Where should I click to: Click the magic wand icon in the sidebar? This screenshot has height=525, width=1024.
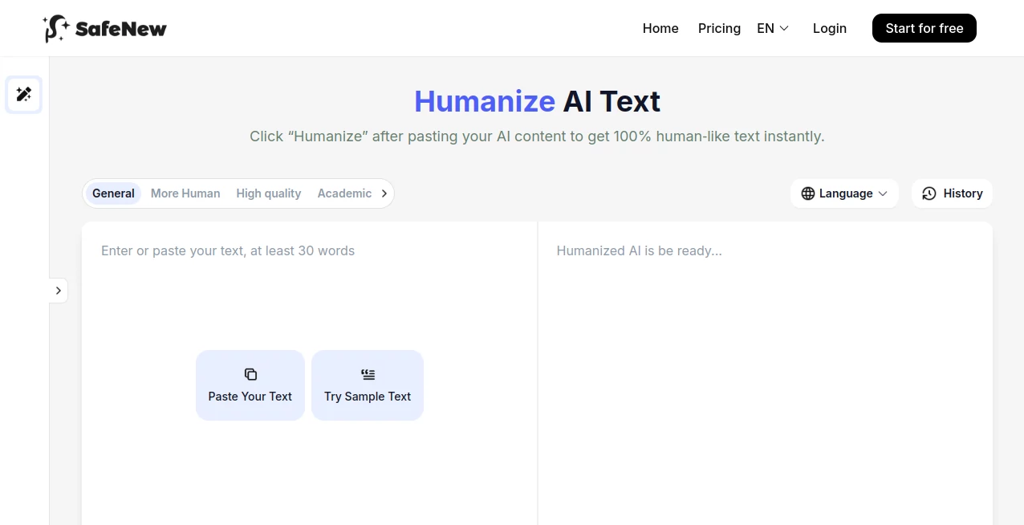[x=23, y=94]
